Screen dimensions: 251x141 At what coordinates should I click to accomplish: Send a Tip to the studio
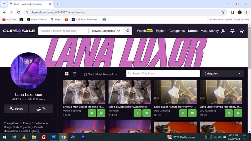pyautogui.click(x=41, y=109)
